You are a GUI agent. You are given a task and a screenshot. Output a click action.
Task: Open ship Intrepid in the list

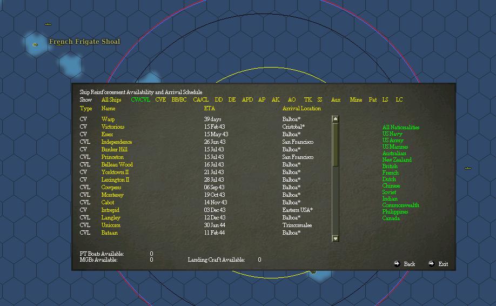pos(110,210)
